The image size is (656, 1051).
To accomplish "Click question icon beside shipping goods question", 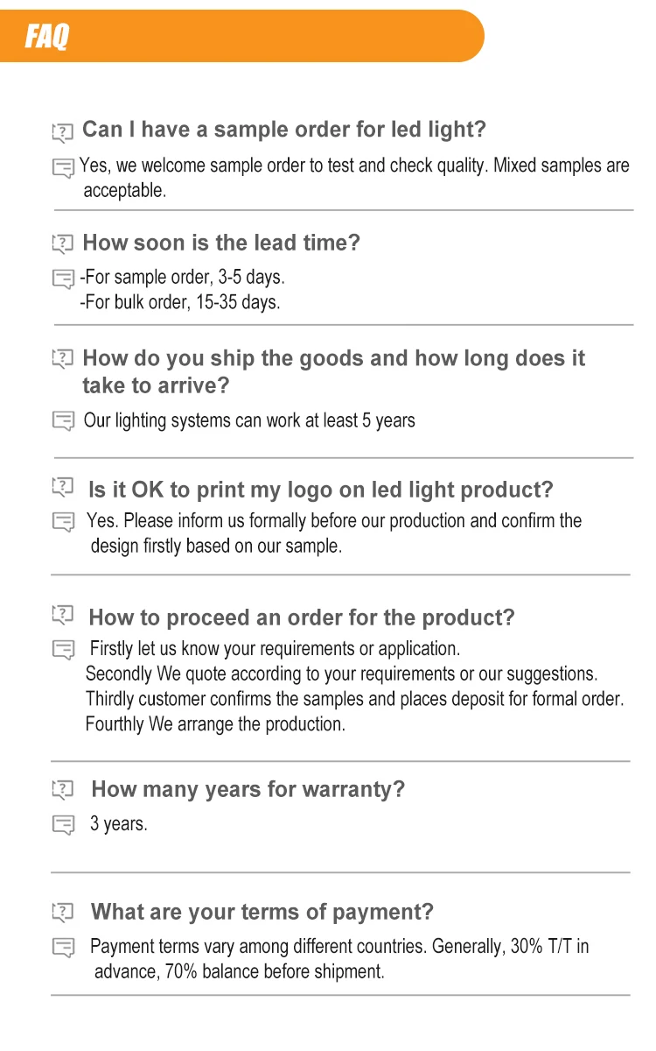I will pyautogui.click(x=62, y=358).
